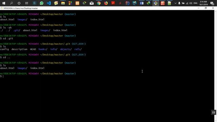Screen dimensions: 217x122
Task: Click the 'cd ..' command text
Action: point(6,57)
